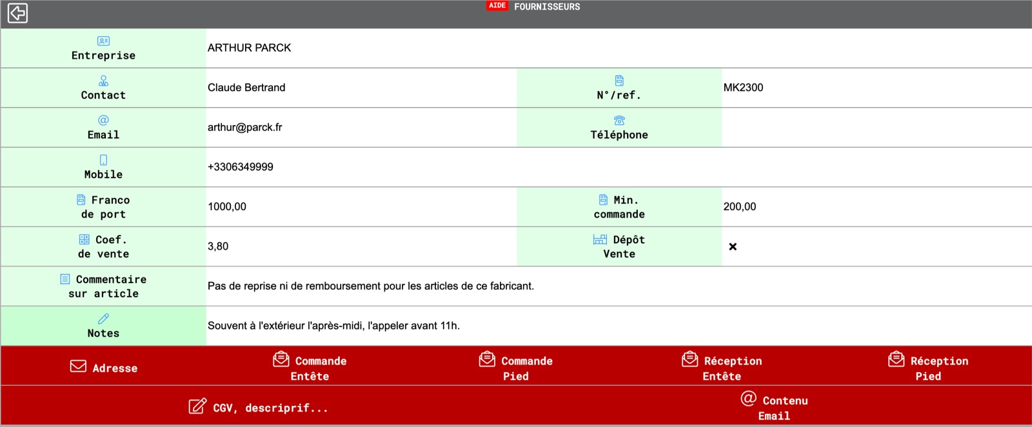Screen dimensions: 1032x427
Task: Click the Email @ icon in label
Action: (103, 120)
